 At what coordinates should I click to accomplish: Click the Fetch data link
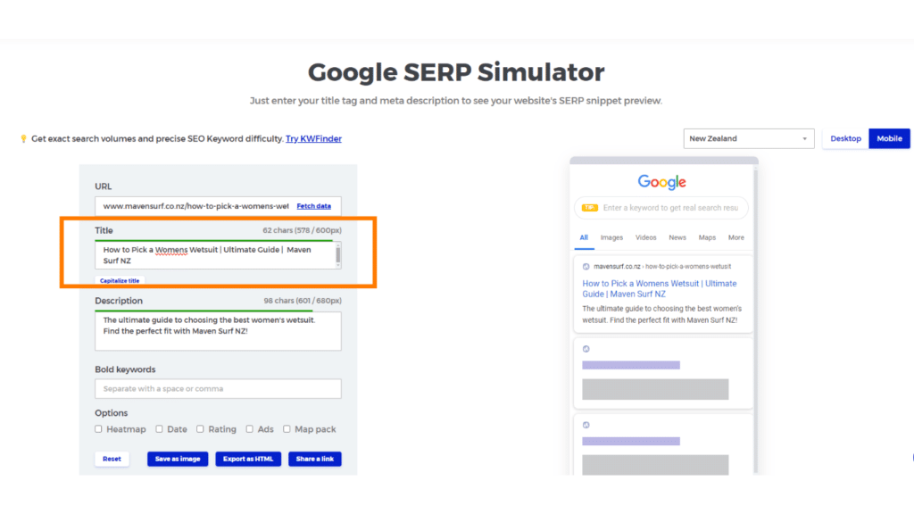click(x=313, y=206)
